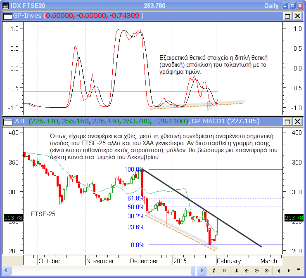
Task: Click the IDX FTSE20 window system icon
Action: [6, 5]
